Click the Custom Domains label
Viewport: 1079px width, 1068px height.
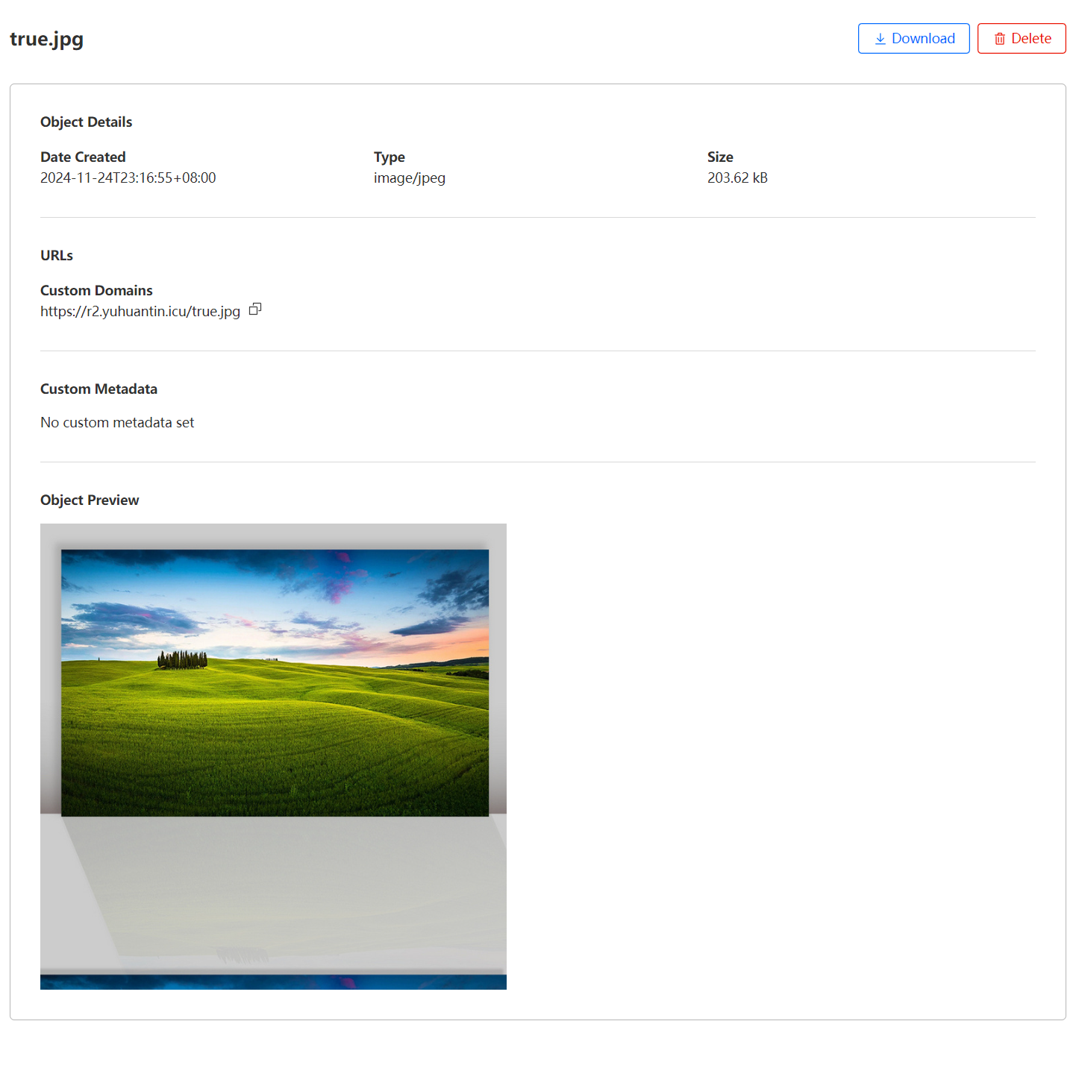[x=96, y=290]
